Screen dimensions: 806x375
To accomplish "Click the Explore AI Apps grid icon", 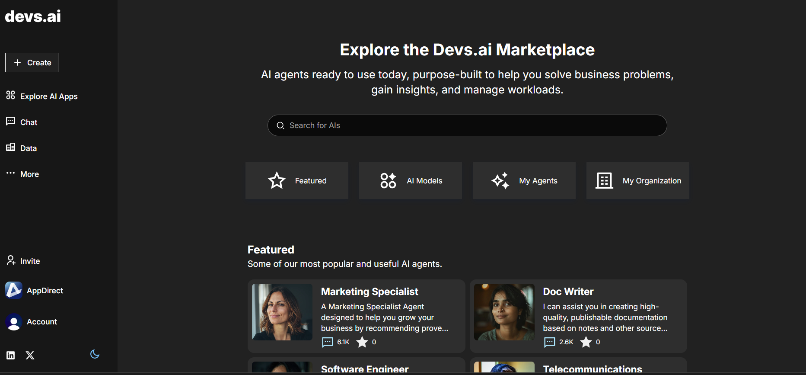I will click(x=11, y=95).
